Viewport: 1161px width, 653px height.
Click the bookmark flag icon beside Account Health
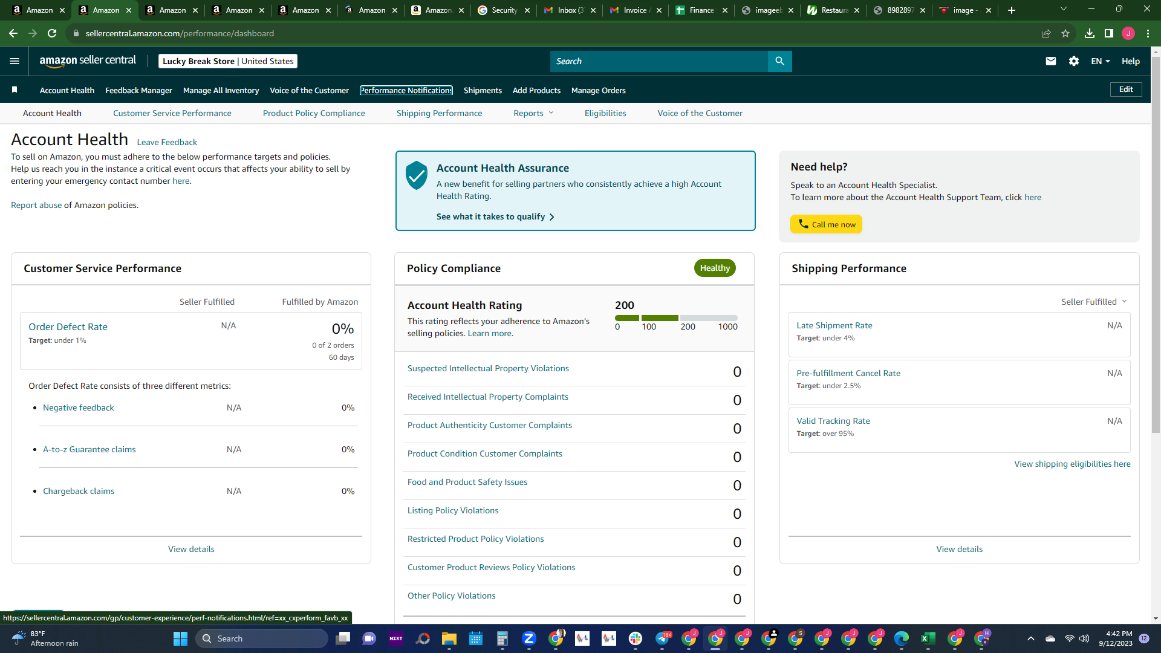point(15,90)
